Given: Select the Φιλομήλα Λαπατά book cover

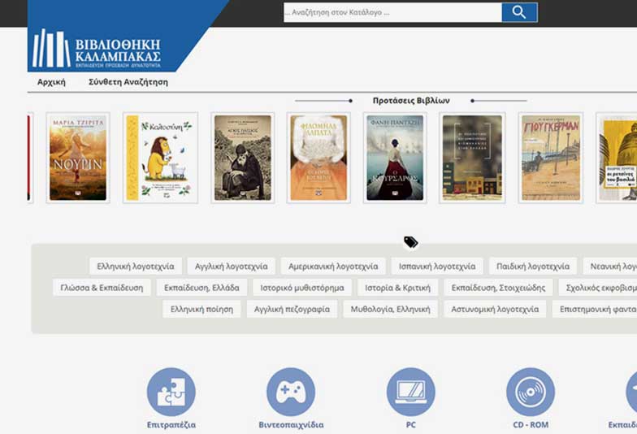Looking at the screenshot, I should pyautogui.click(x=318, y=158).
